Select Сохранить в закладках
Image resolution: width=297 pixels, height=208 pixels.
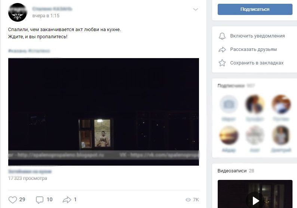(x=257, y=63)
